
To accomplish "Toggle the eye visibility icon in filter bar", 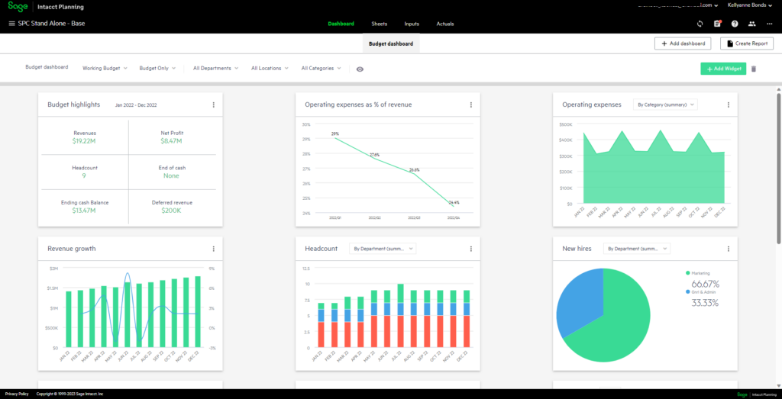I will [x=360, y=69].
